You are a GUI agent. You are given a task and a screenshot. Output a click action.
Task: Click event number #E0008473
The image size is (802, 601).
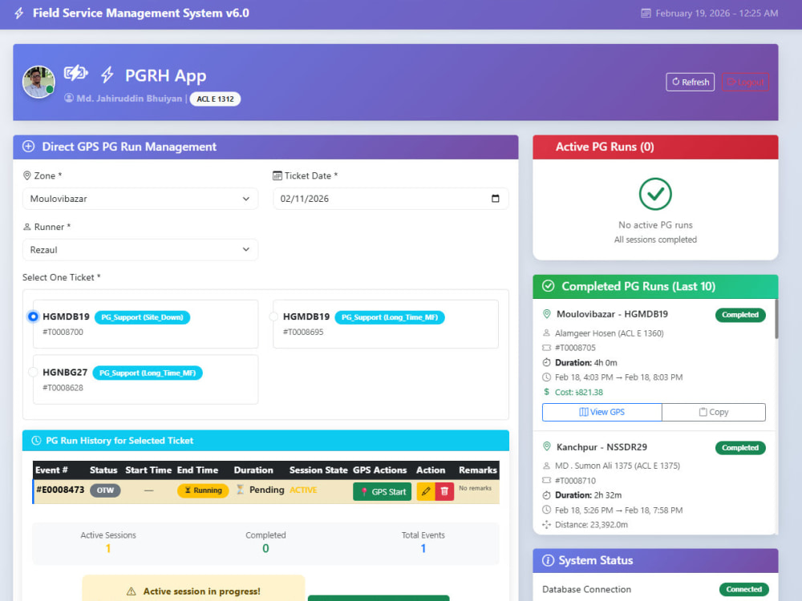pyautogui.click(x=60, y=490)
